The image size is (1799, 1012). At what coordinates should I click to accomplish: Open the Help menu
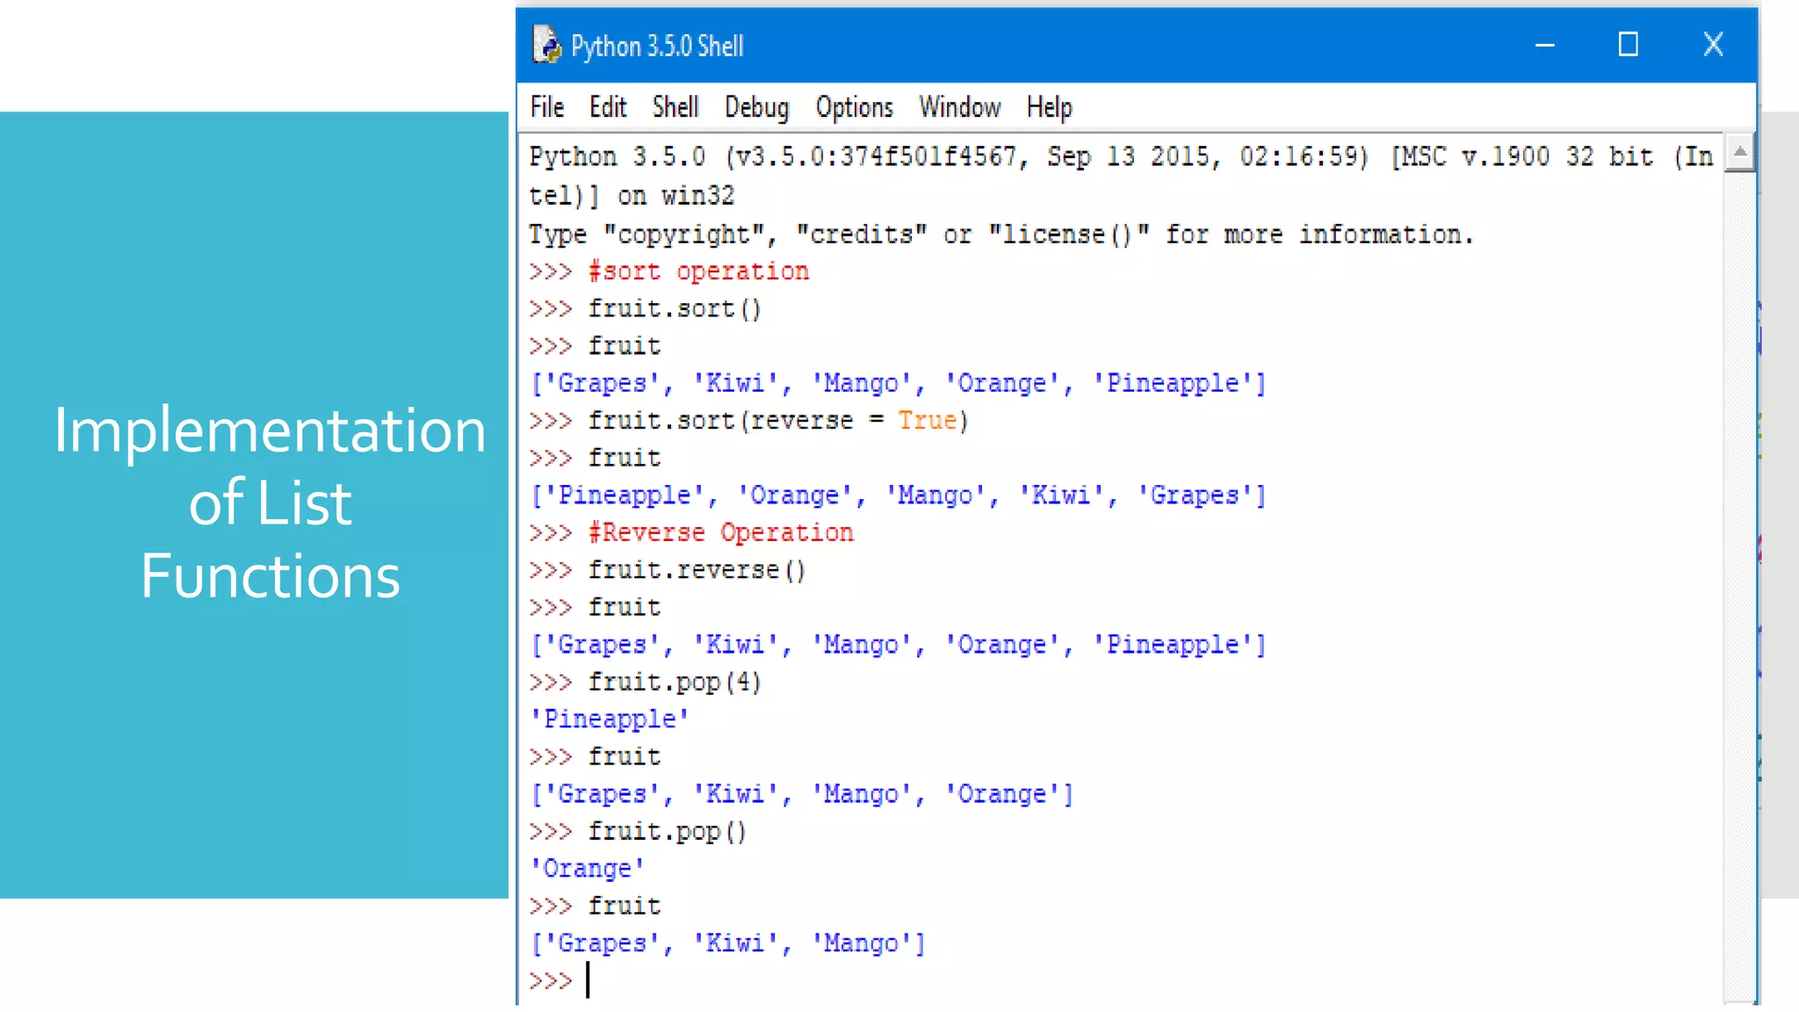click(1049, 107)
